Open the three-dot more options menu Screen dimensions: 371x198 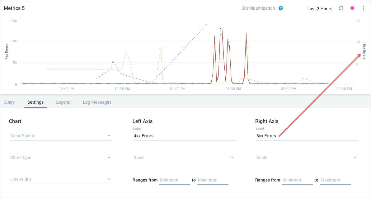[x=363, y=8]
